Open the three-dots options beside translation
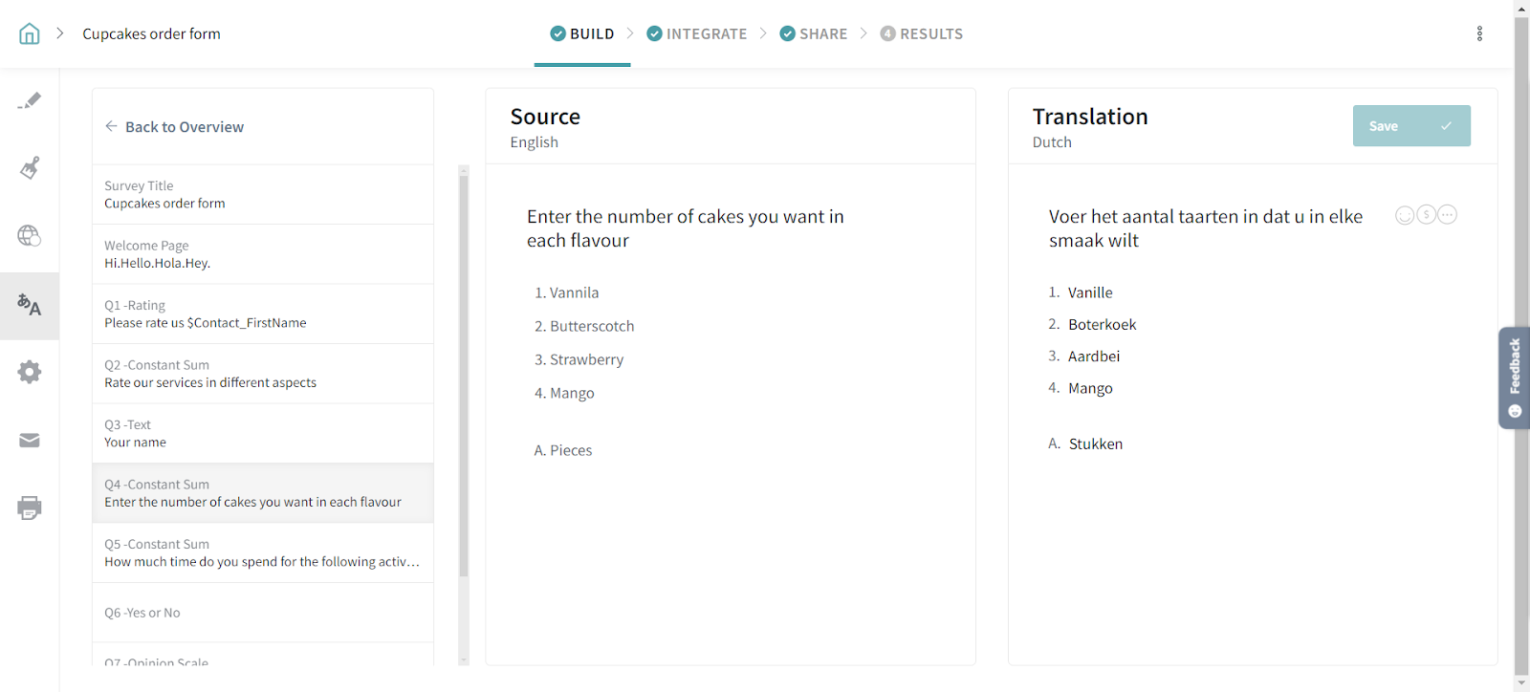Screen dimensions: 1530x692 point(1448,215)
